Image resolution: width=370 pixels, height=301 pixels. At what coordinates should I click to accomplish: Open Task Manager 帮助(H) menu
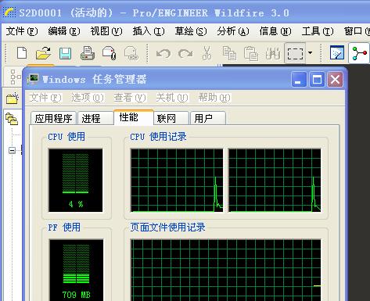click(x=214, y=98)
